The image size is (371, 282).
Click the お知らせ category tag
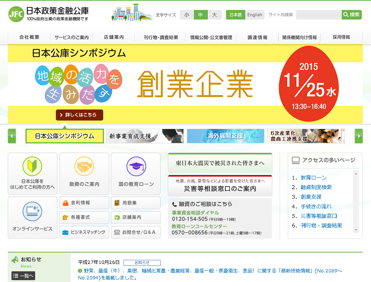point(142,263)
